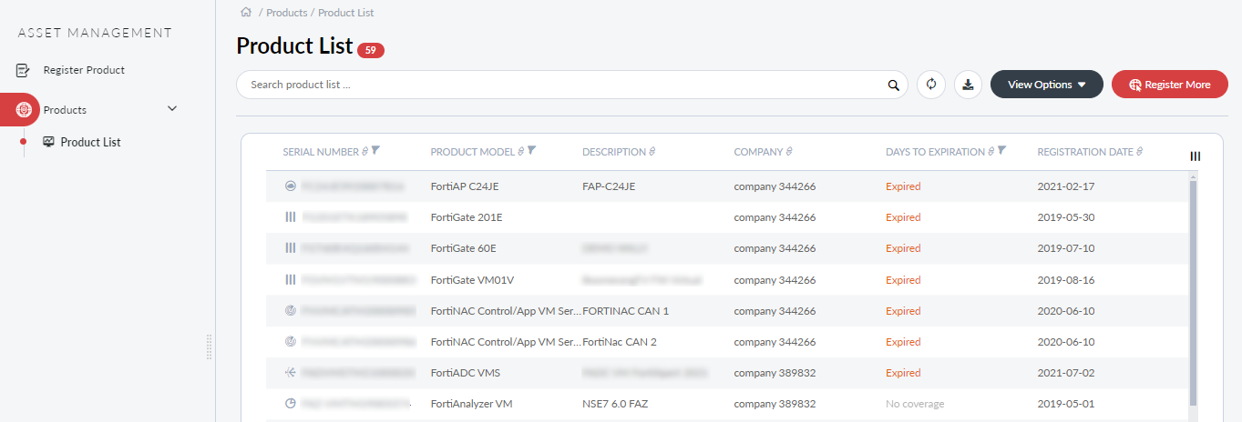Collapse the Products sidebar section chevron
The width and height of the screenshot is (1242, 422).
[172, 109]
